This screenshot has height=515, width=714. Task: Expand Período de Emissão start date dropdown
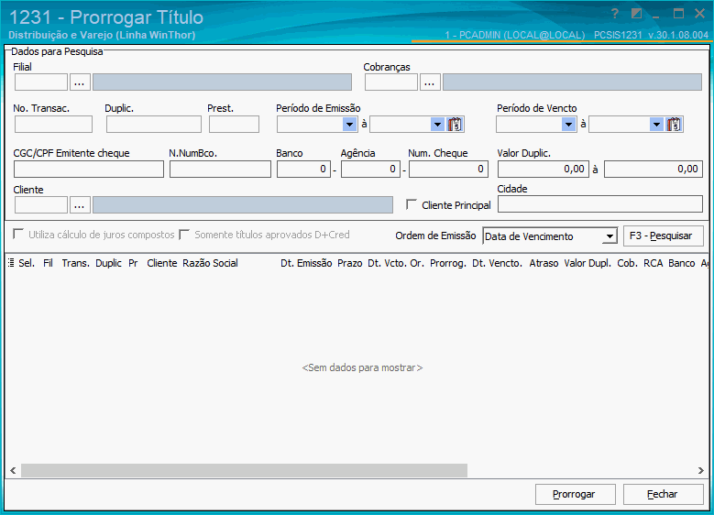[349, 125]
